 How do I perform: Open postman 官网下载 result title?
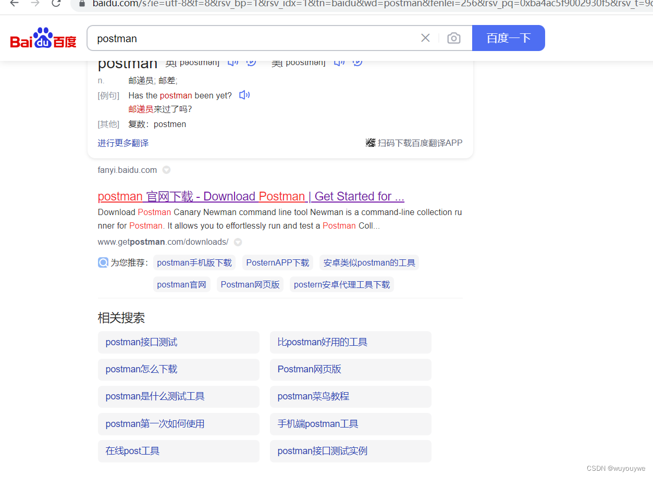pyautogui.click(x=251, y=196)
